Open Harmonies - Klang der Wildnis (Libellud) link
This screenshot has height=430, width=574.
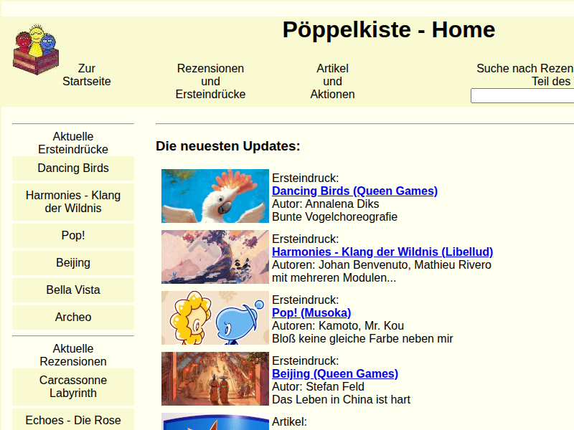tap(382, 252)
